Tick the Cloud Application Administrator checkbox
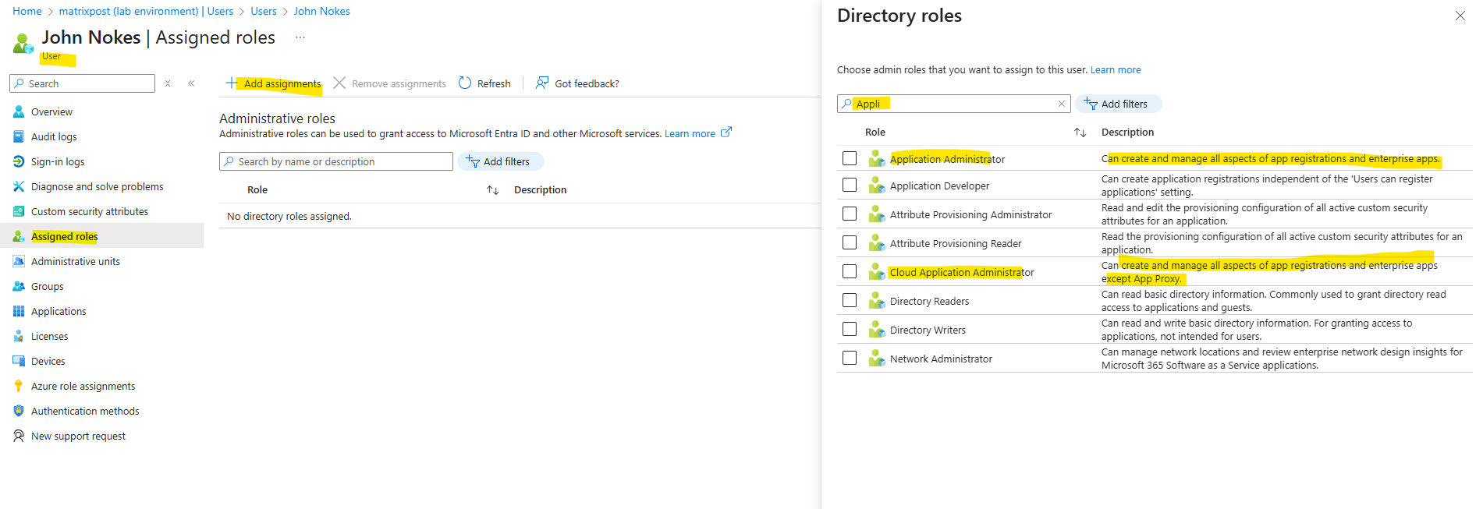1483x509 pixels. pyautogui.click(x=850, y=271)
